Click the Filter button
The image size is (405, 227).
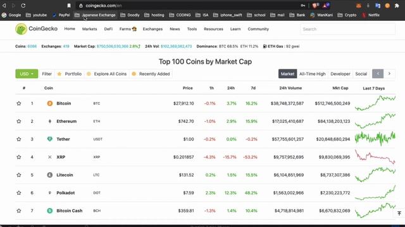point(47,74)
